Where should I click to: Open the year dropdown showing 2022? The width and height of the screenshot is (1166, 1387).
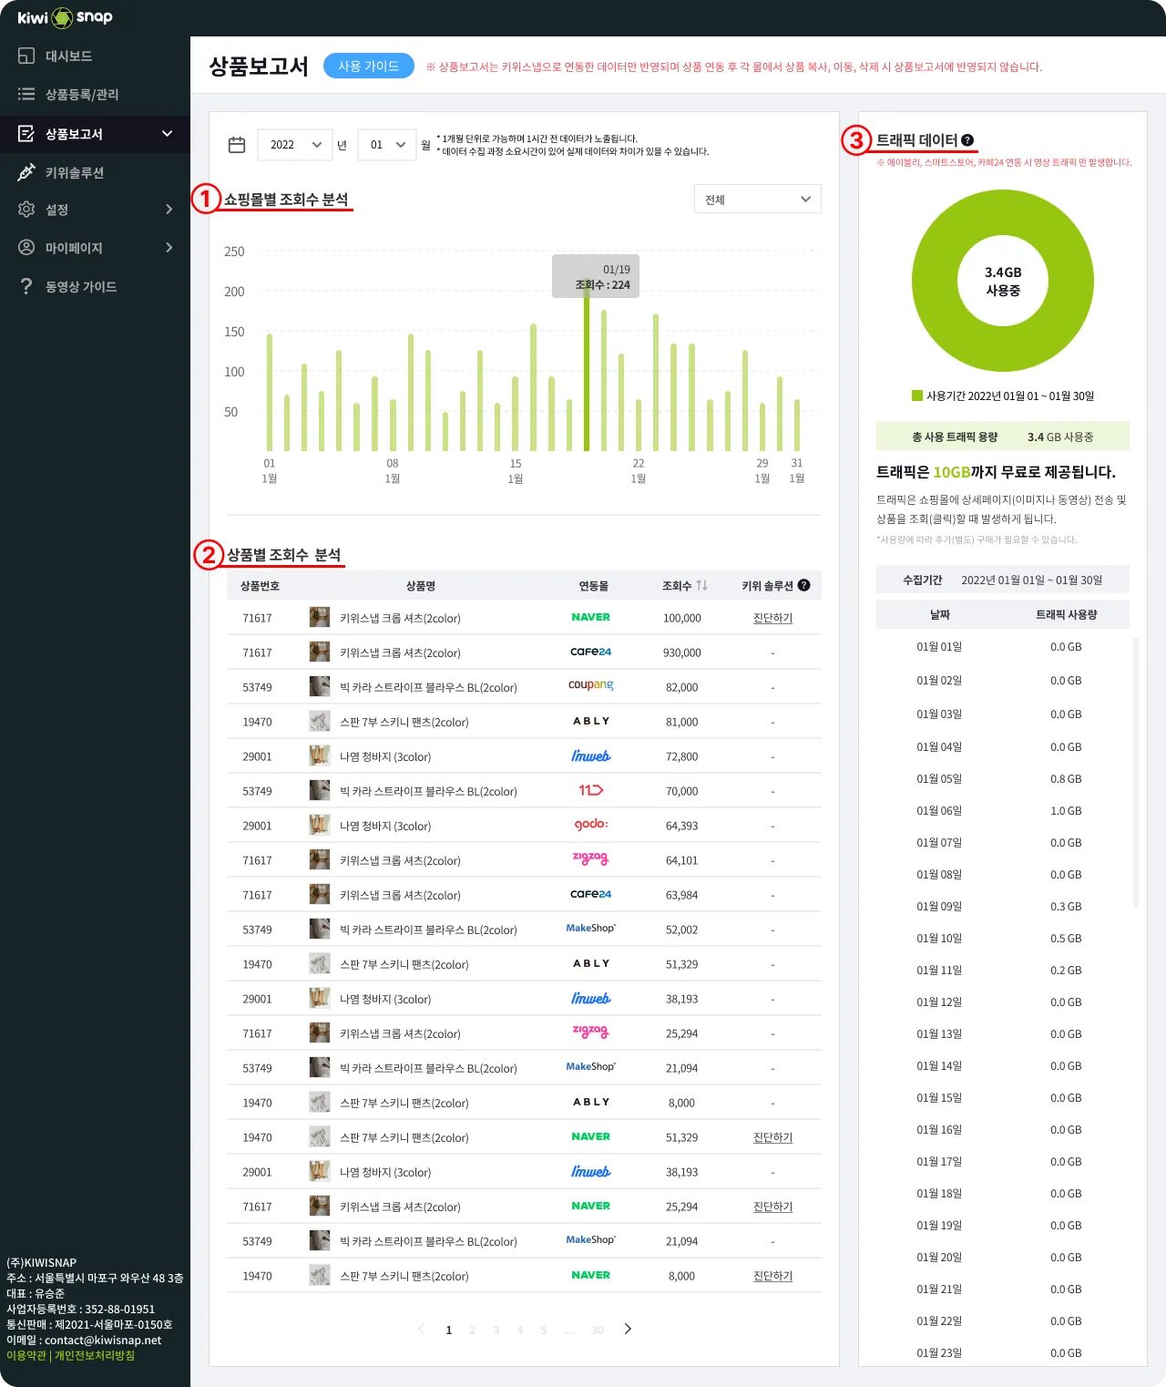[x=295, y=145]
